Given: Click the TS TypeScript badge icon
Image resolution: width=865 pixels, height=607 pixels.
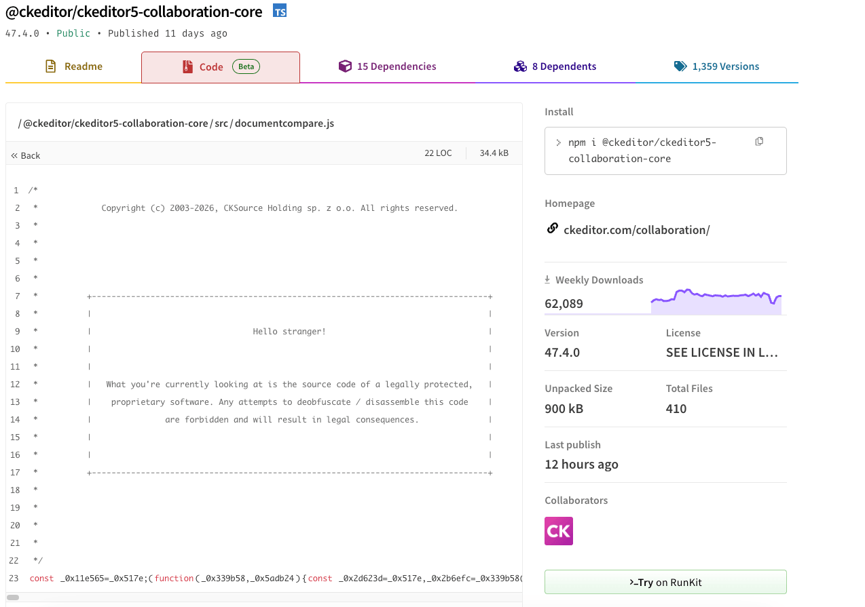Looking at the screenshot, I should coord(279,11).
